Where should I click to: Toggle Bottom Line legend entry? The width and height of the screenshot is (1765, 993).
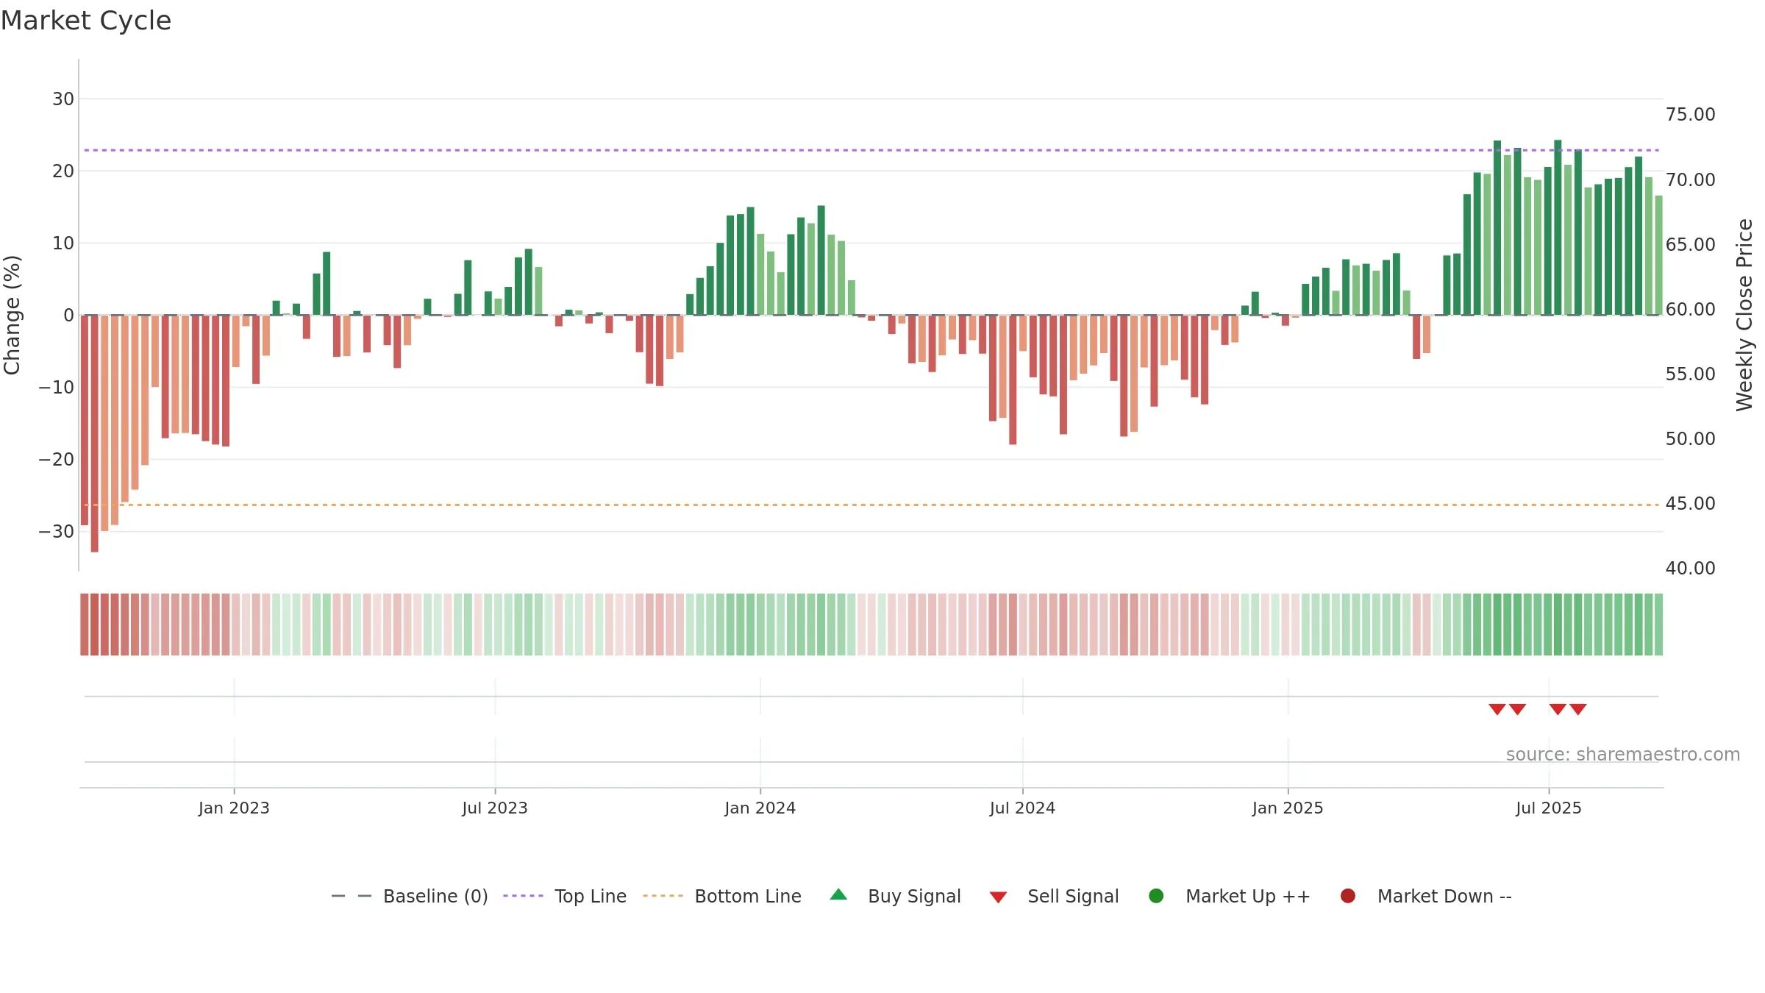722,896
